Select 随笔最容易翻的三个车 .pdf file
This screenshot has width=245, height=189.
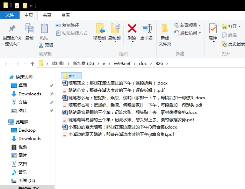click(x=128, y=120)
